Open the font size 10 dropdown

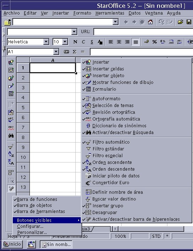(x=65, y=42)
